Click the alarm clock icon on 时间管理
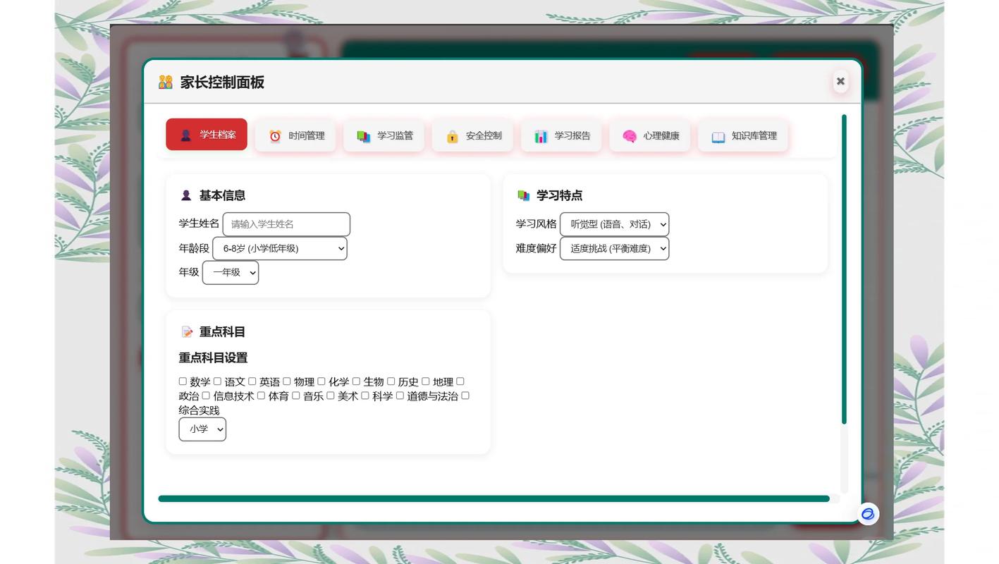This screenshot has width=999, height=564. [275, 136]
